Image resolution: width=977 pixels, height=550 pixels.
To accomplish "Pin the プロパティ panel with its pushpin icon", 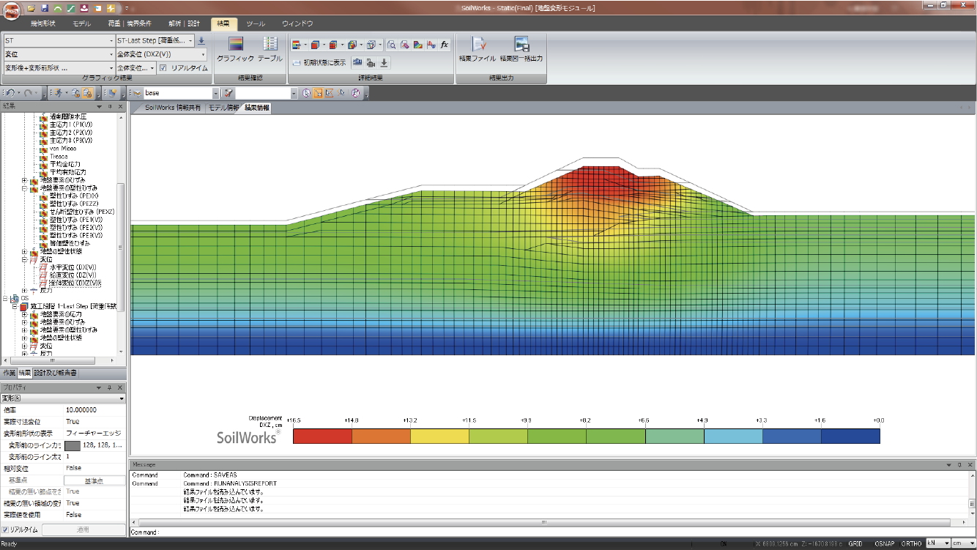I will (x=109, y=387).
